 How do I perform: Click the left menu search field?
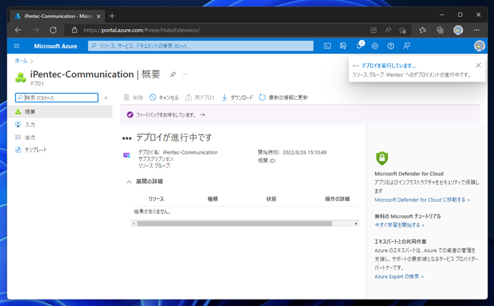(57, 98)
